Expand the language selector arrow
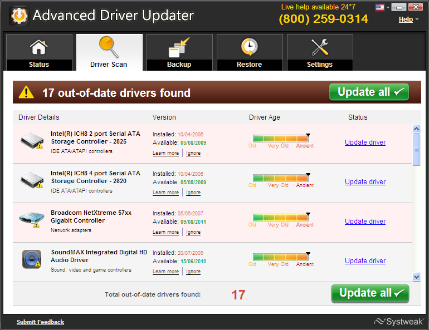Viewport: 429px width, 330px height. point(388,8)
